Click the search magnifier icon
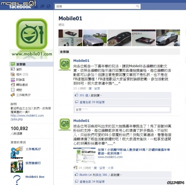This screenshot has width=186, height=185. pos(137,6)
